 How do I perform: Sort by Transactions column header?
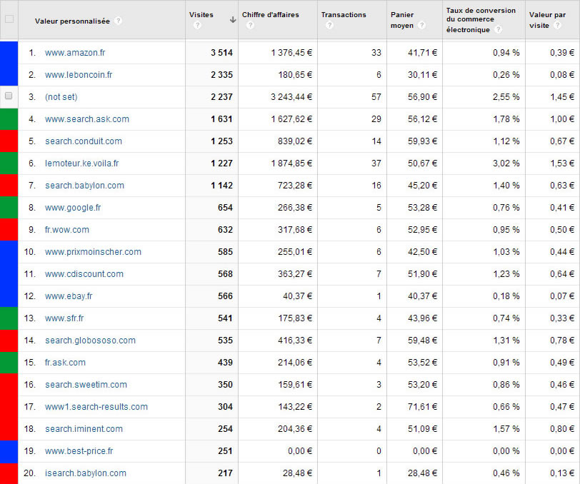(344, 15)
